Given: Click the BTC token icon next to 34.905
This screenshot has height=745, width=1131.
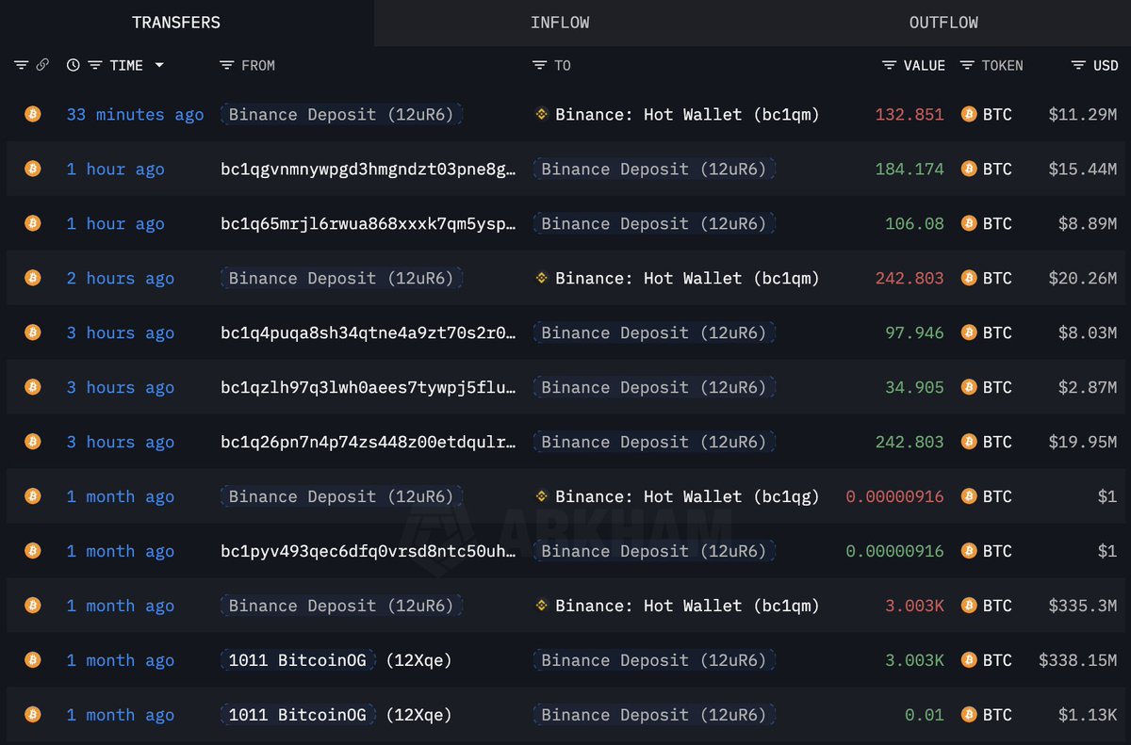Looking at the screenshot, I should (968, 387).
